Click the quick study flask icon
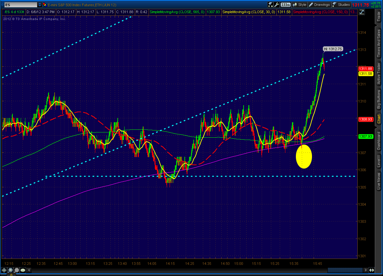Viewport: 383px width, 276px height. 270,5
